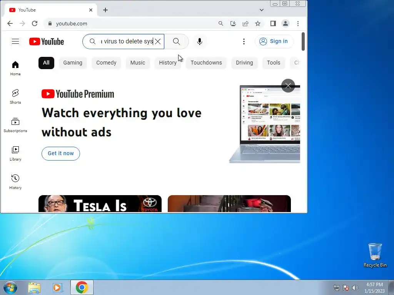Select the History filter chip

coord(168,63)
